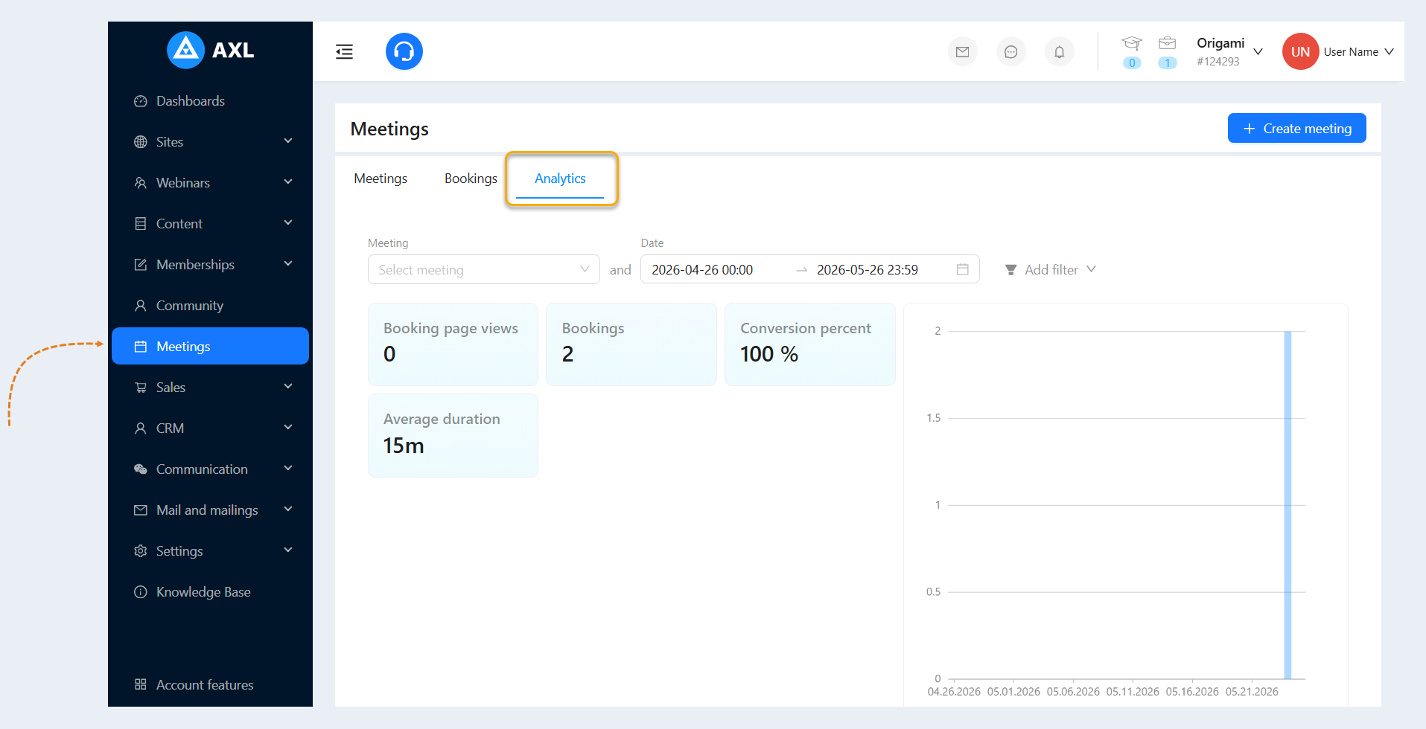Click the Average duration card
Image resolution: width=1426 pixels, height=729 pixels.
453,436
